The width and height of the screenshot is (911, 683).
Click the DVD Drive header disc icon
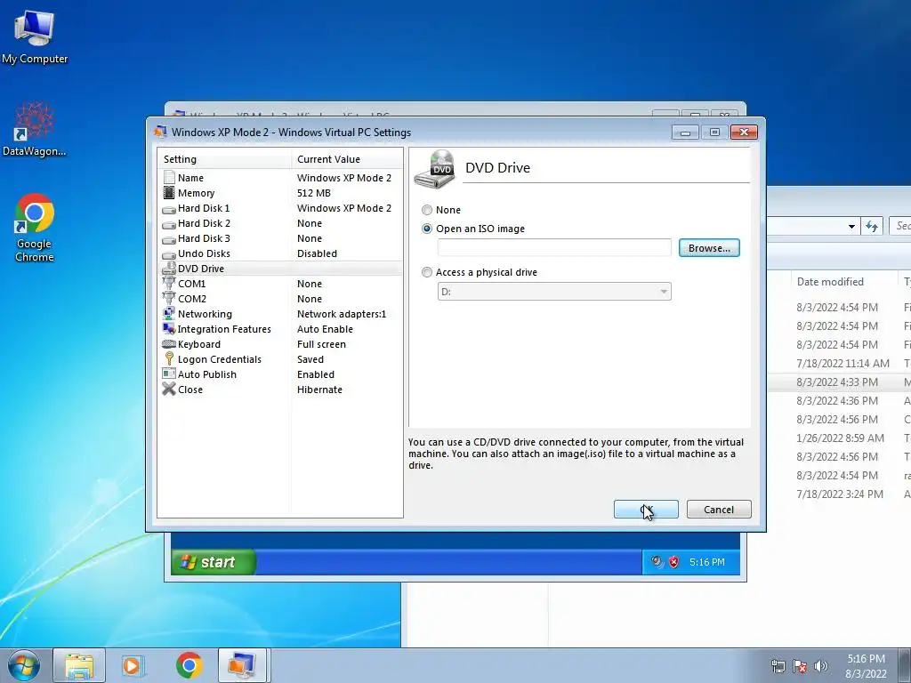[436, 168]
